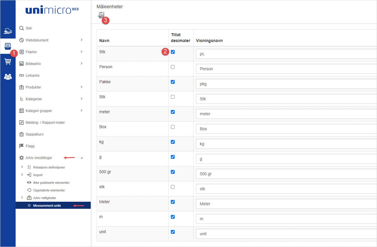Click the Linkarkiv chain icon

(x=21, y=76)
